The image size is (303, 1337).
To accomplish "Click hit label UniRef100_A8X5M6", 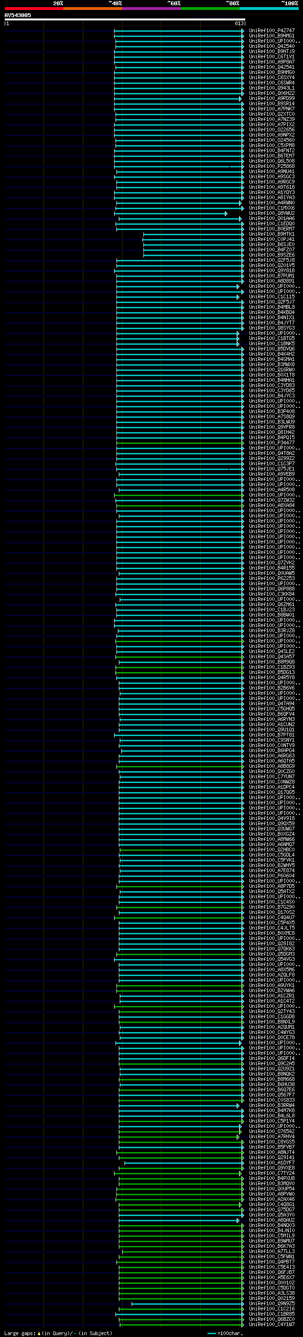I will (272, 970).
